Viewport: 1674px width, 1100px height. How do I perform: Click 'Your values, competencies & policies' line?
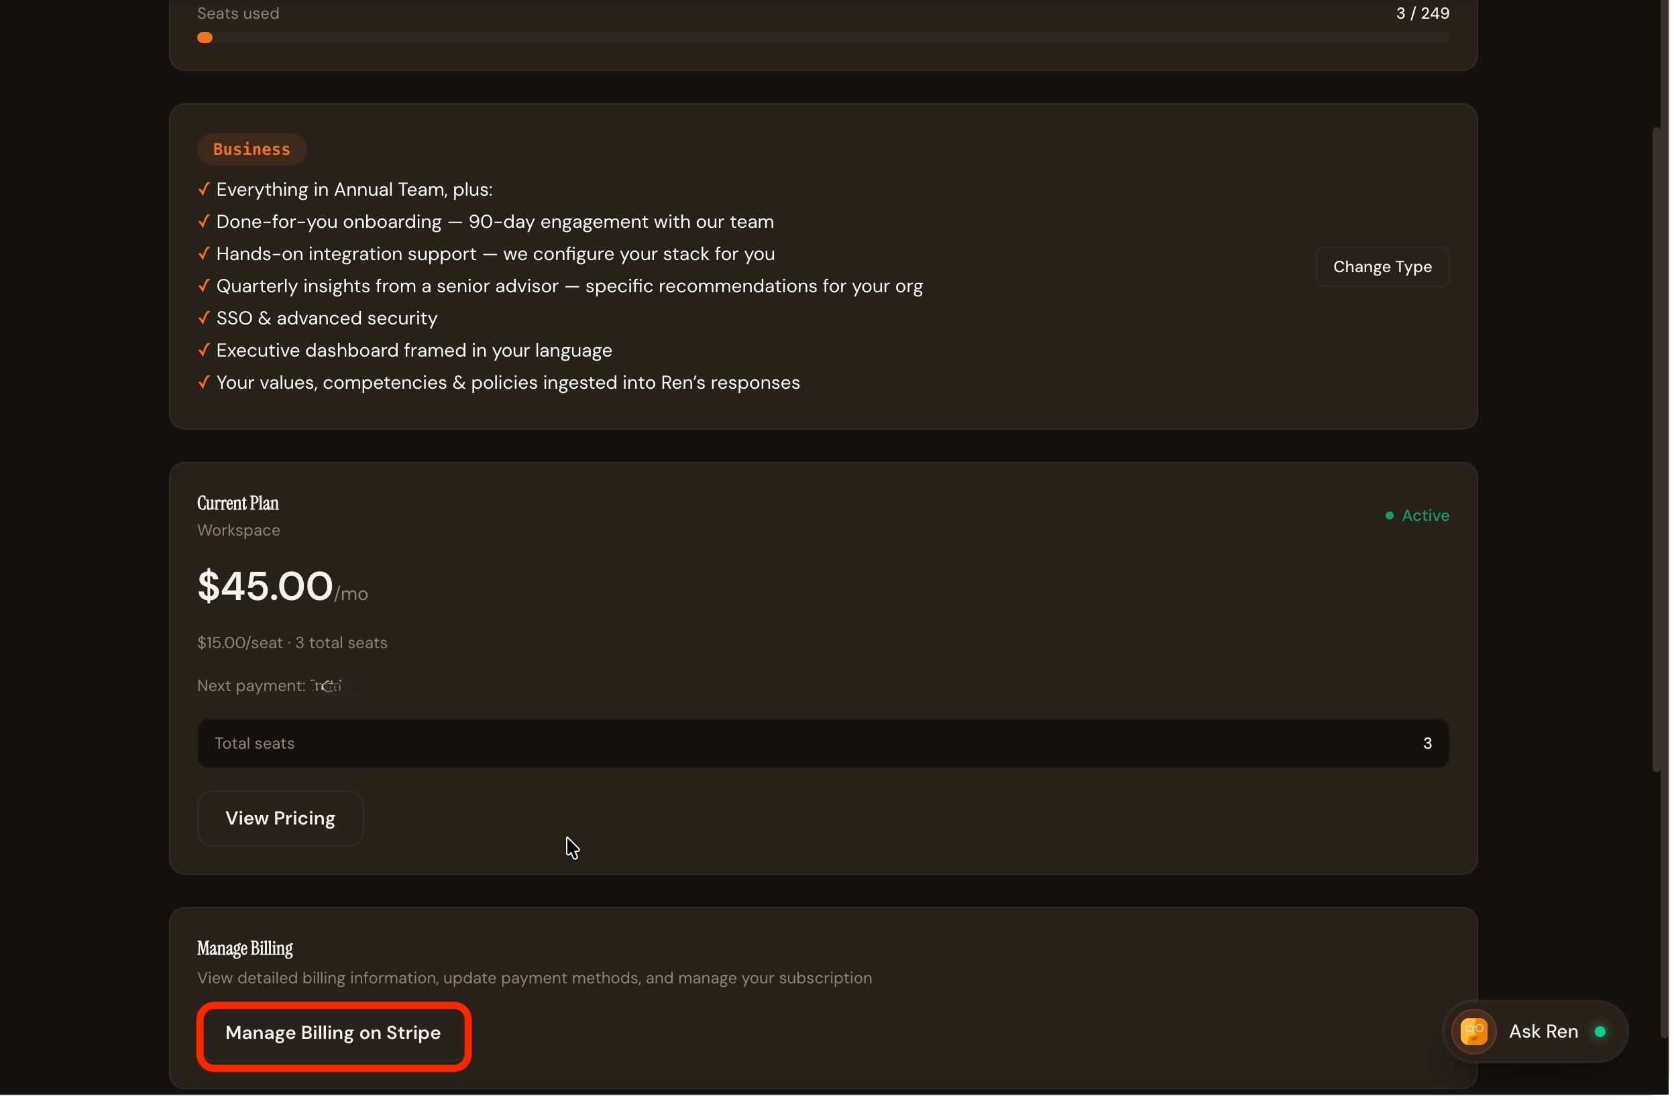509,384
